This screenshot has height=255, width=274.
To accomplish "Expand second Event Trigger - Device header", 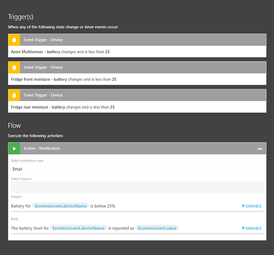I will click(143, 67).
